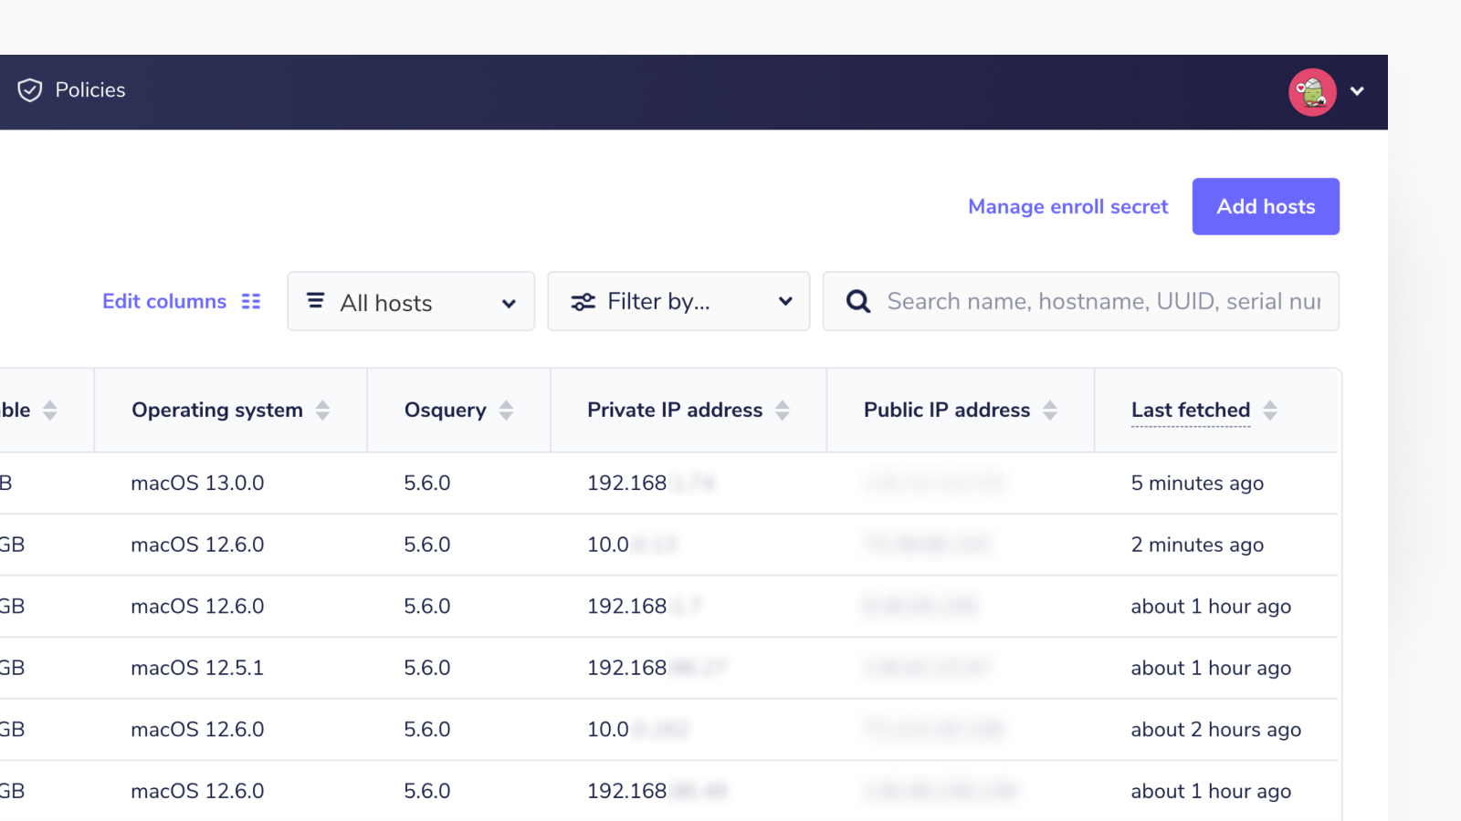The image size is (1461, 821).
Task: Click private IP in the about 2 hours ago row
Action: click(637, 730)
